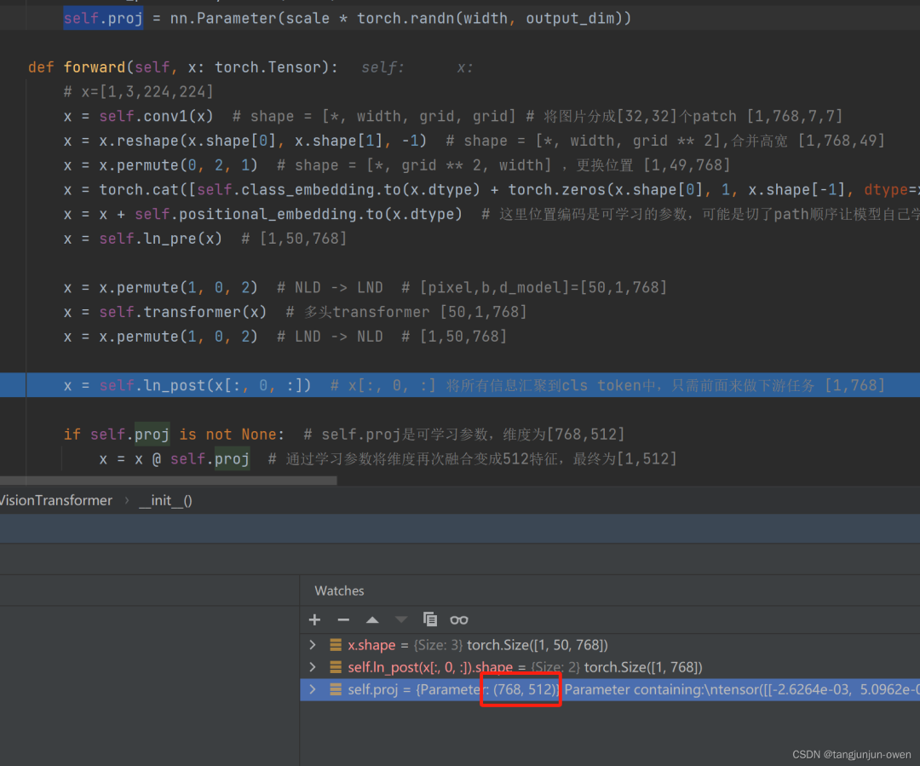The image size is (920, 766).
Task: Click the highlighted self.ln_post execution line
Action: click(x=460, y=385)
